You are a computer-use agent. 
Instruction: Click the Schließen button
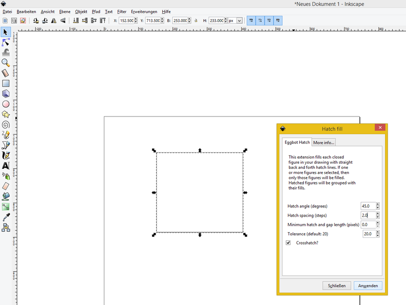(x=337, y=286)
